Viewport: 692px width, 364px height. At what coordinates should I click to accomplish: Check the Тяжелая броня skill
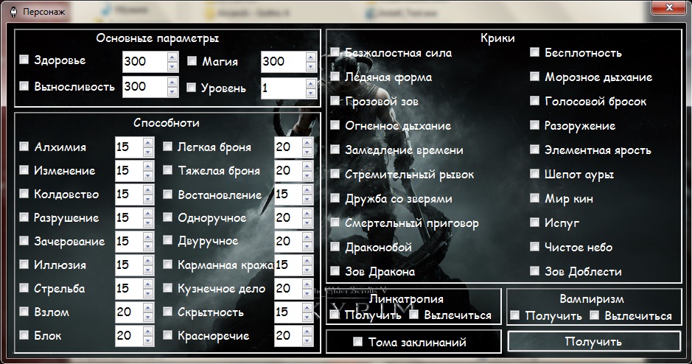(168, 170)
